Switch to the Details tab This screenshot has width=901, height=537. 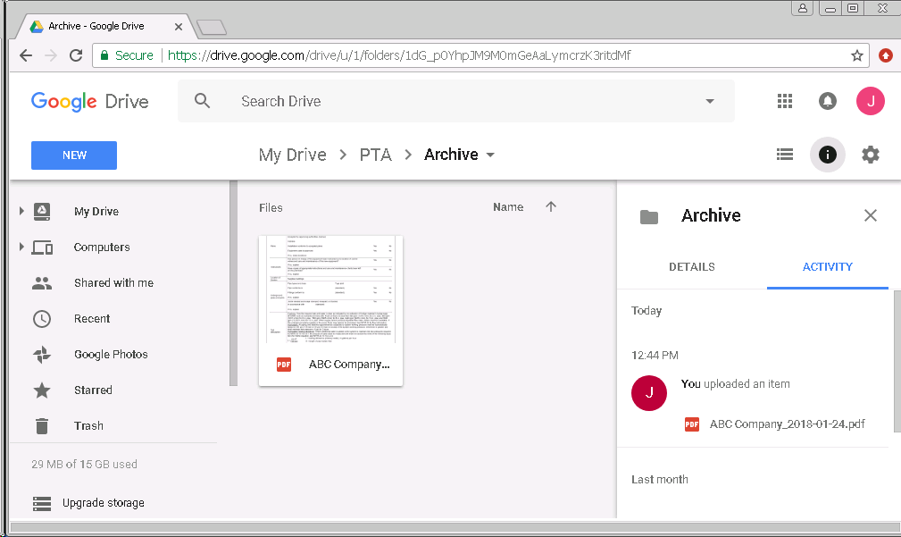(x=692, y=266)
